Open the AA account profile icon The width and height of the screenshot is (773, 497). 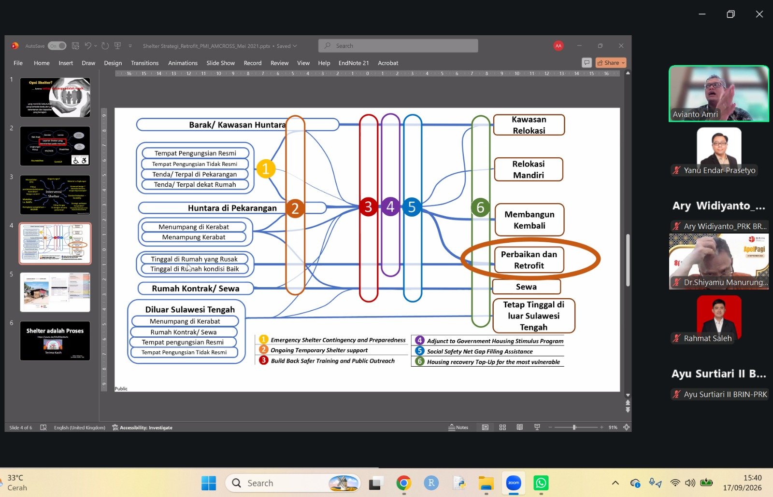click(558, 46)
